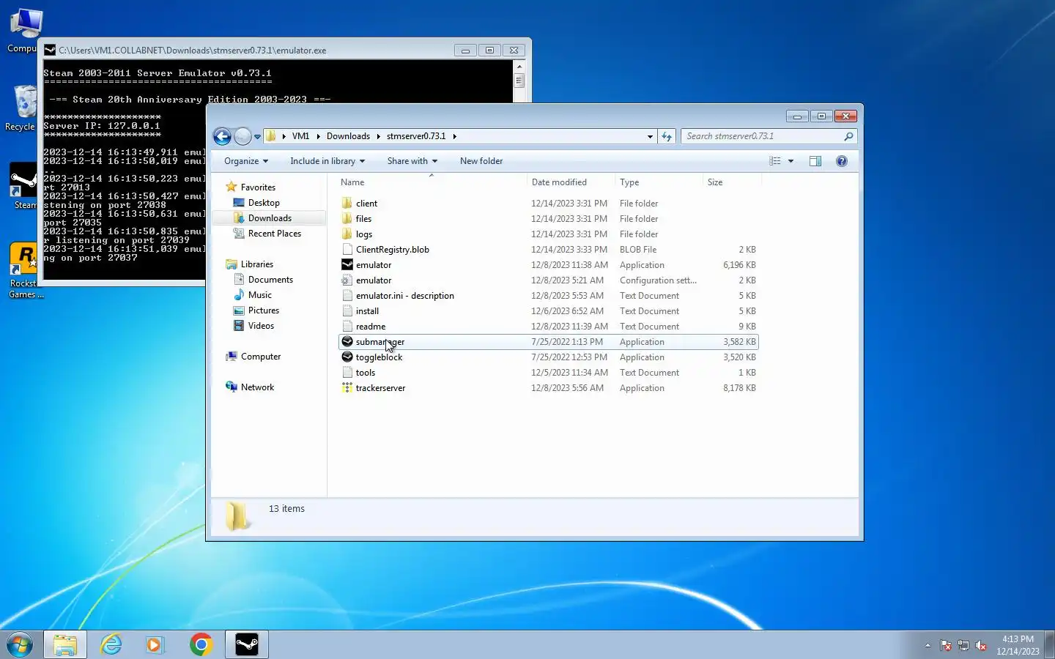Open Documents library in navigation pane
The image size is (1055, 659).
coord(270,280)
